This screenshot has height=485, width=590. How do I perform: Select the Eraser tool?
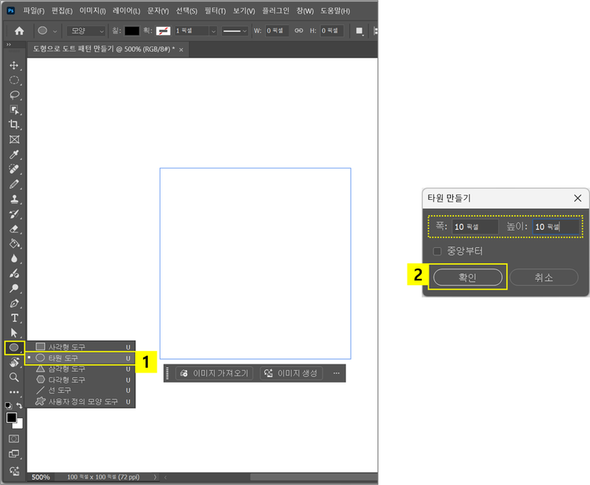tap(14, 229)
